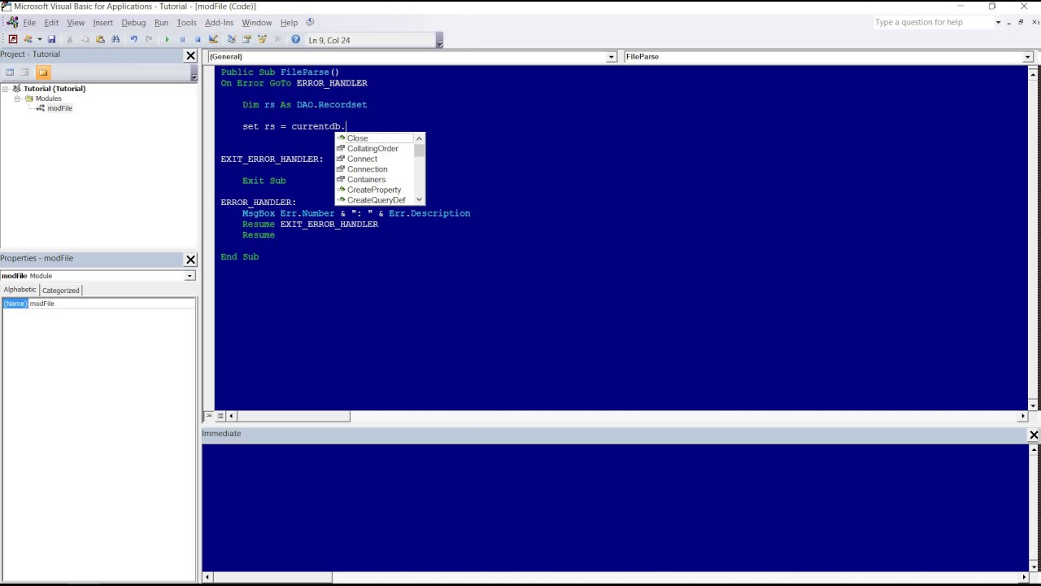The height and width of the screenshot is (586, 1041).
Task: Collapse the Tutorial (Tutorial) project node
Action: coord(6,89)
